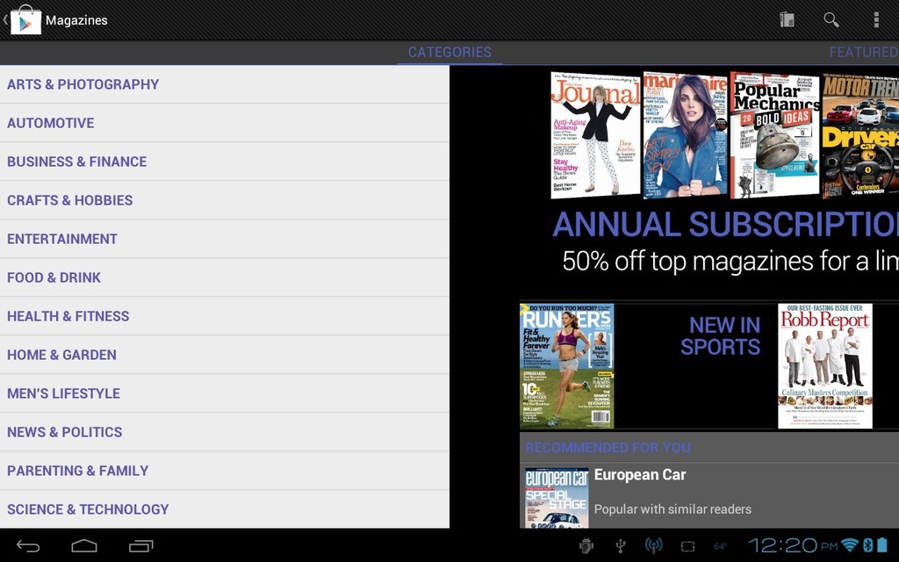Open the Robb Report magazine cover
The image size is (899, 562).
tap(825, 366)
